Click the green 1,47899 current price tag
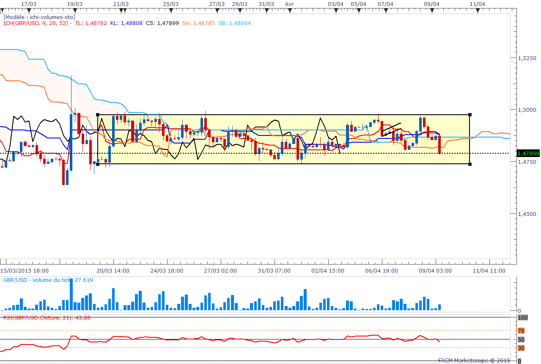541x364 pixels. (x=528, y=154)
